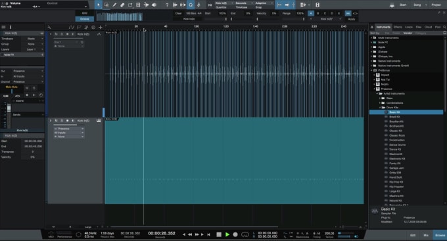The height and width of the screenshot is (241, 447).
Task: Open the Start page
Action: [x=403, y=5]
